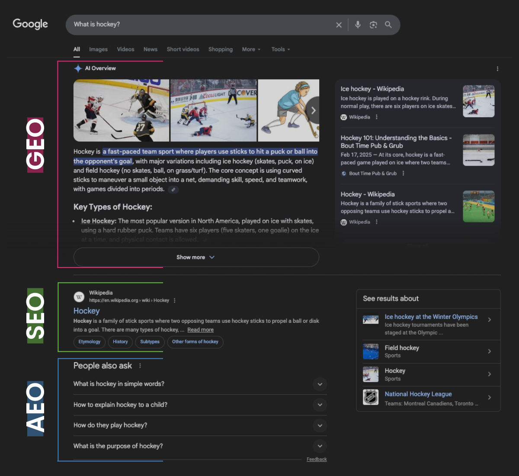Open the first ice hockey goalie photo

121,110
